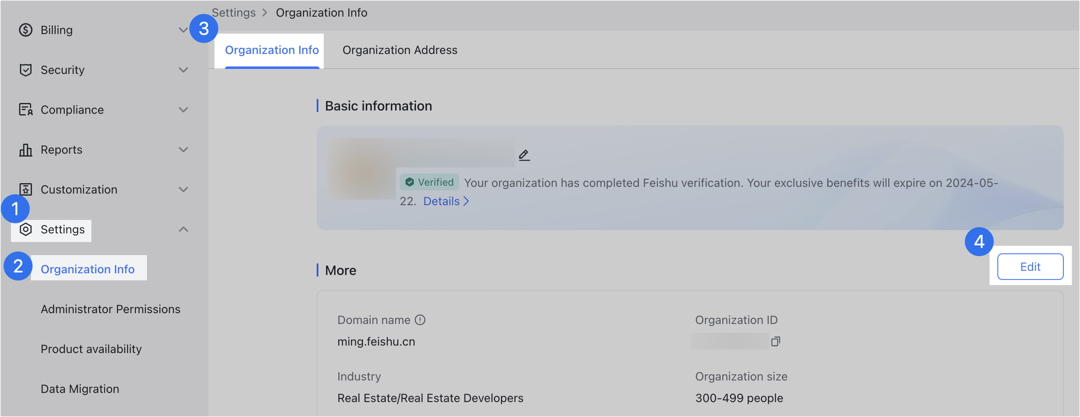
Task: Copy the Organization ID using the copy icon
Action: coord(776,341)
